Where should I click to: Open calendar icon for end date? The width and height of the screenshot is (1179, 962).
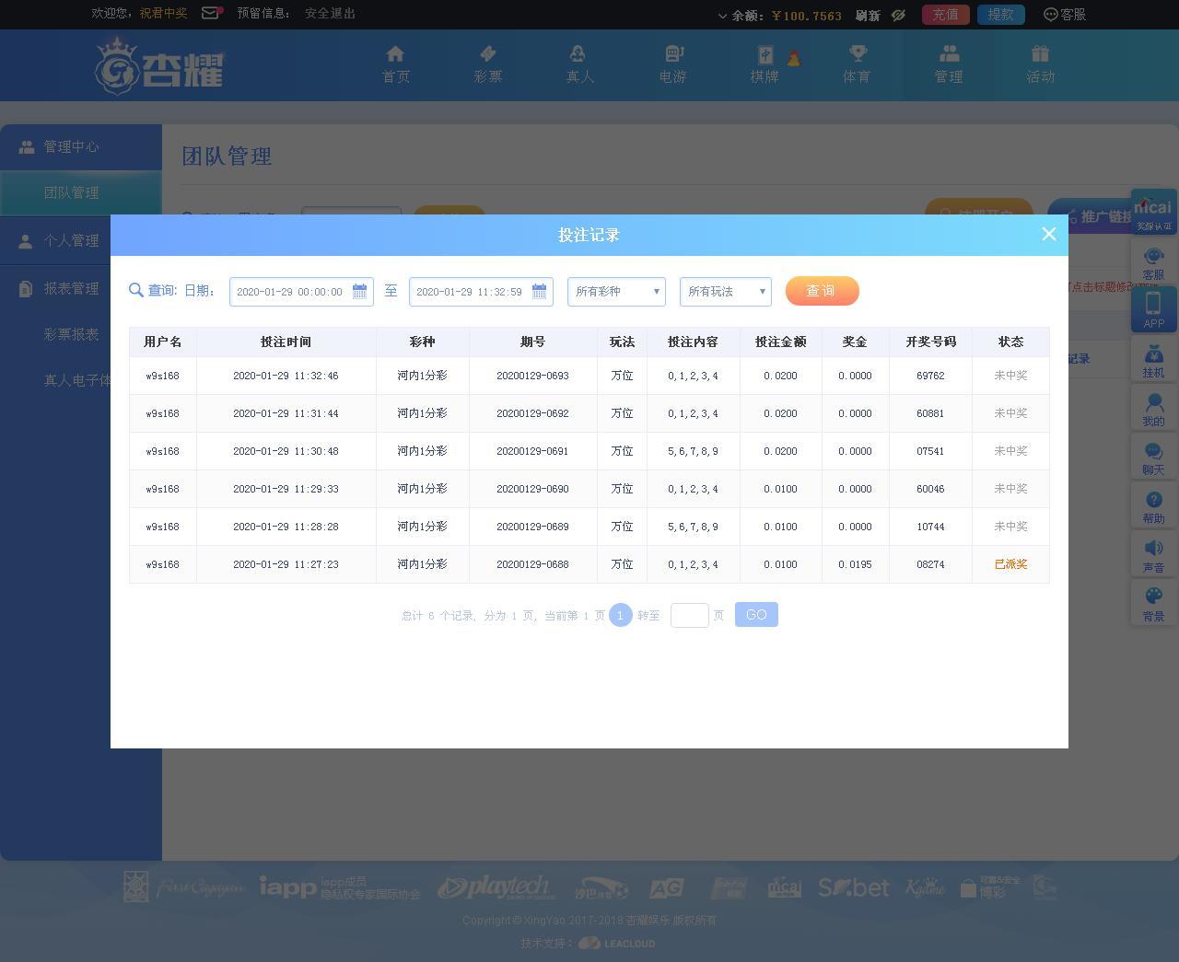tap(539, 291)
